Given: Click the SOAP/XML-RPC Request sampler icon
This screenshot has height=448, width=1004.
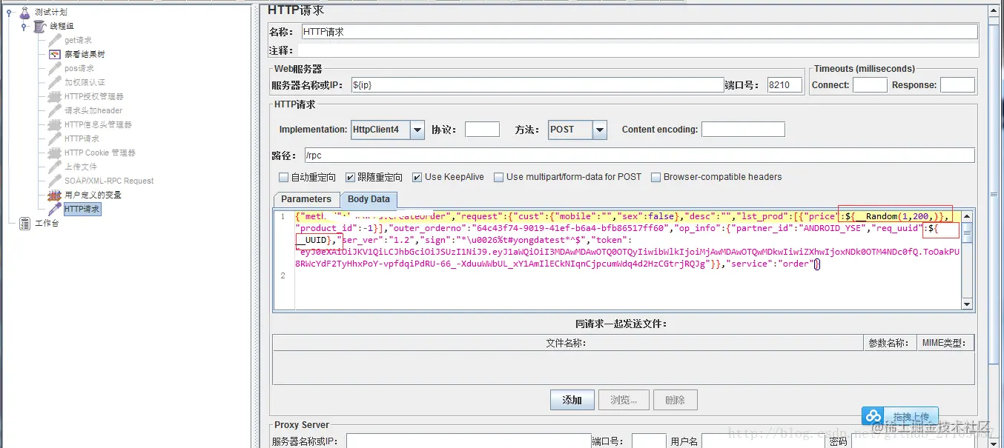Looking at the screenshot, I should point(55,181).
